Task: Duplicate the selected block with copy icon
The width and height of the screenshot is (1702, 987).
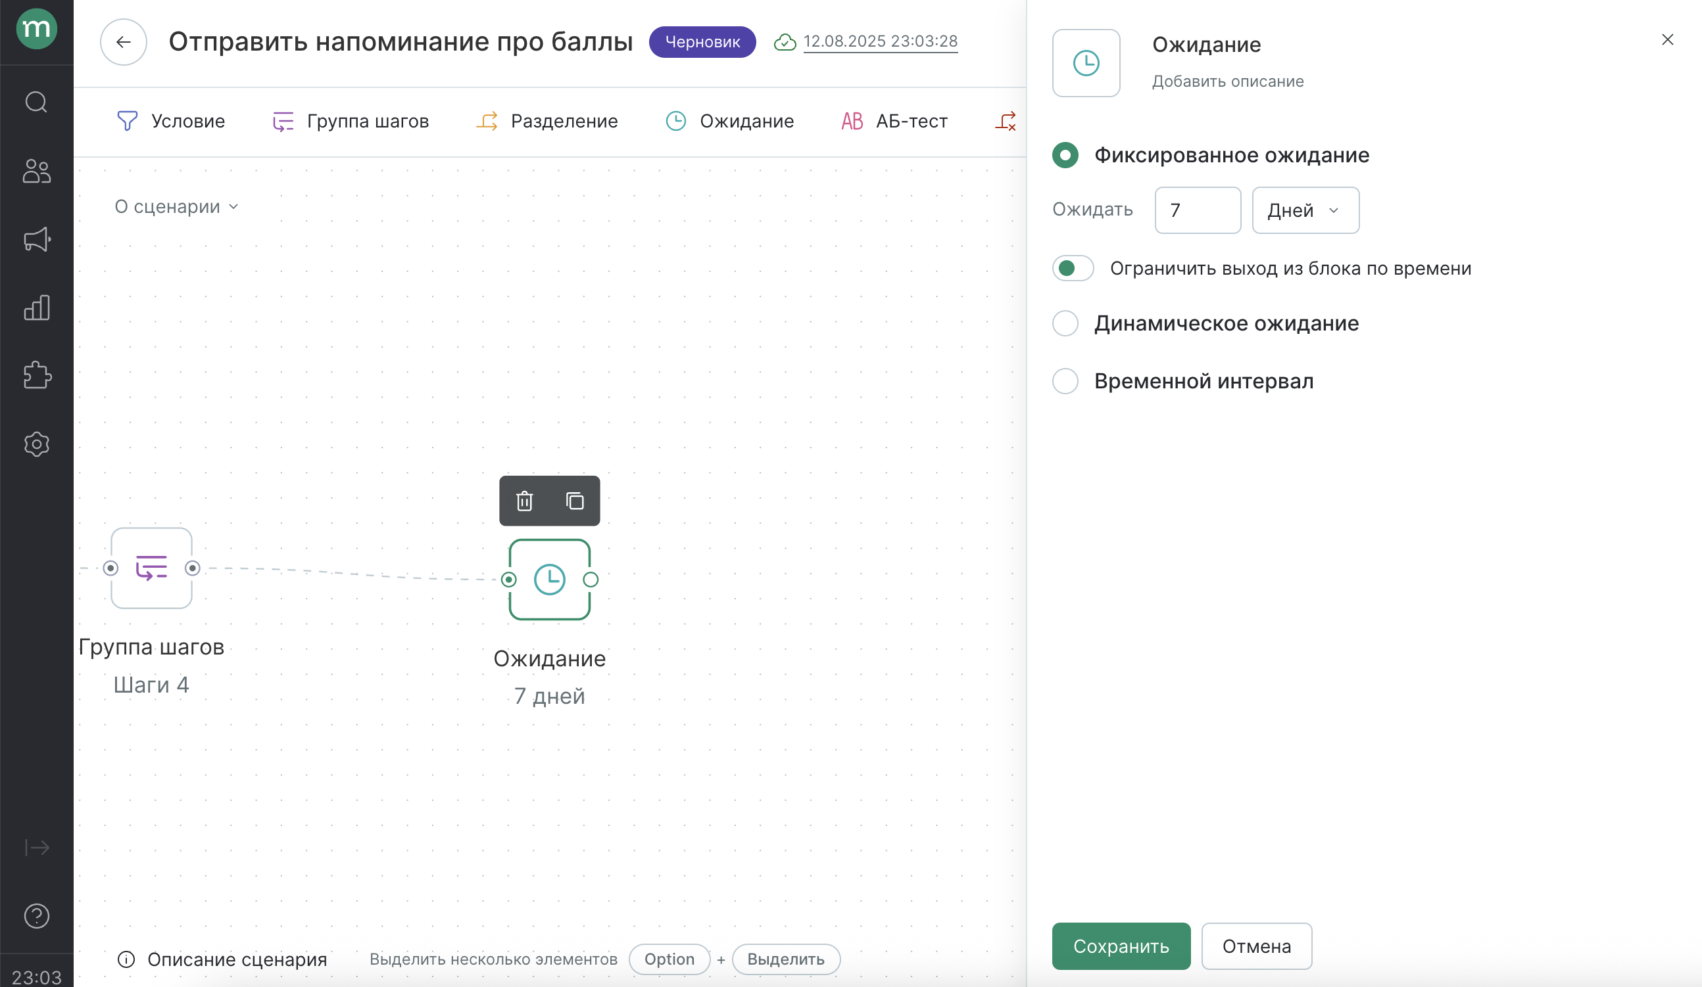Action: (x=575, y=501)
